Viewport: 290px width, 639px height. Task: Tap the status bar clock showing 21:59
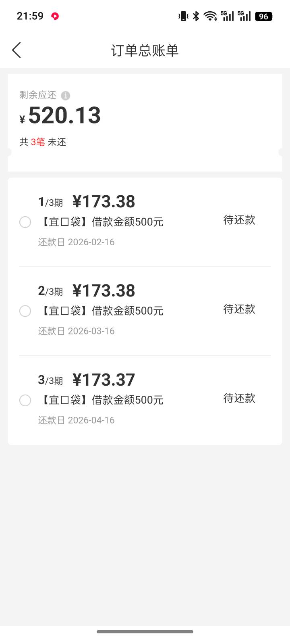pos(30,16)
